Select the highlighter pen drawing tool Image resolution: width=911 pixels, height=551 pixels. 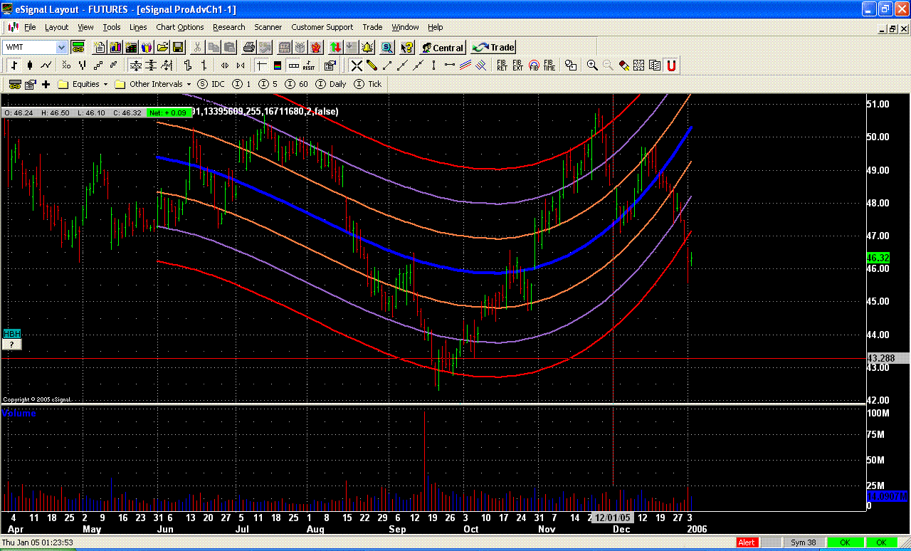pos(371,64)
